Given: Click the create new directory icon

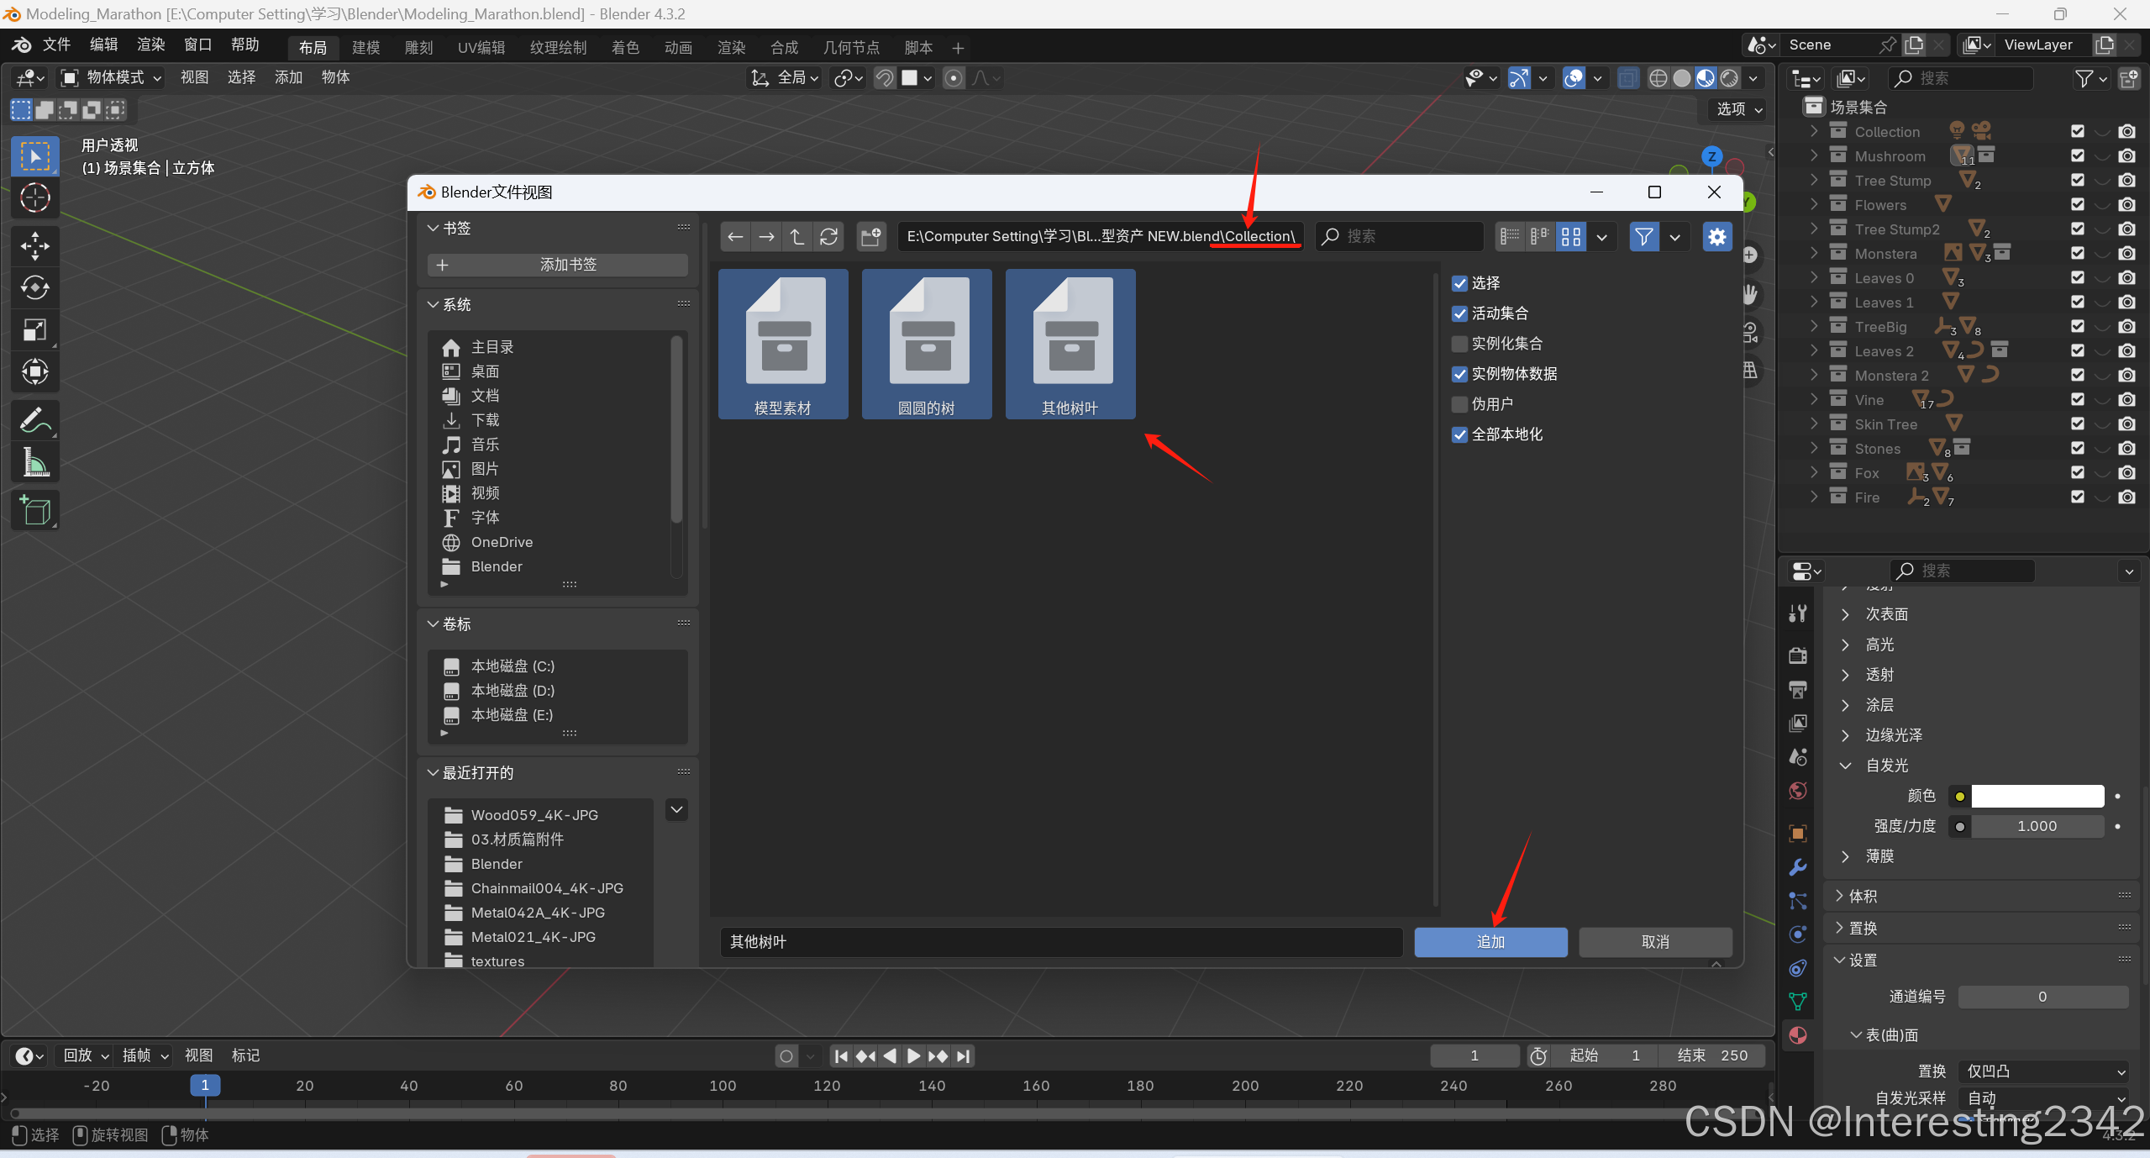Looking at the screenshot, I should click(871, 237).
